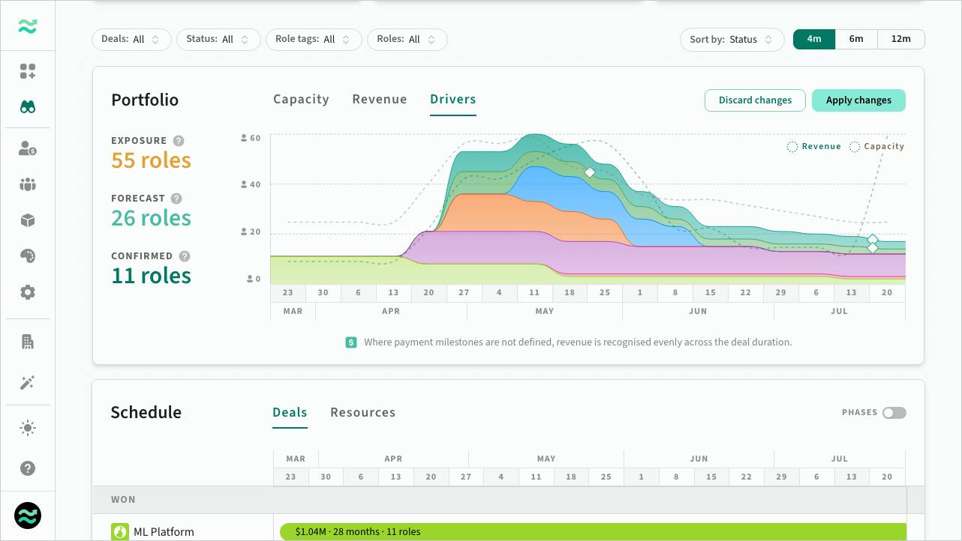Open the color palette sidebar icon
Image resolution: width=962 pixels, height=541 pixels.
click(28, 256)
